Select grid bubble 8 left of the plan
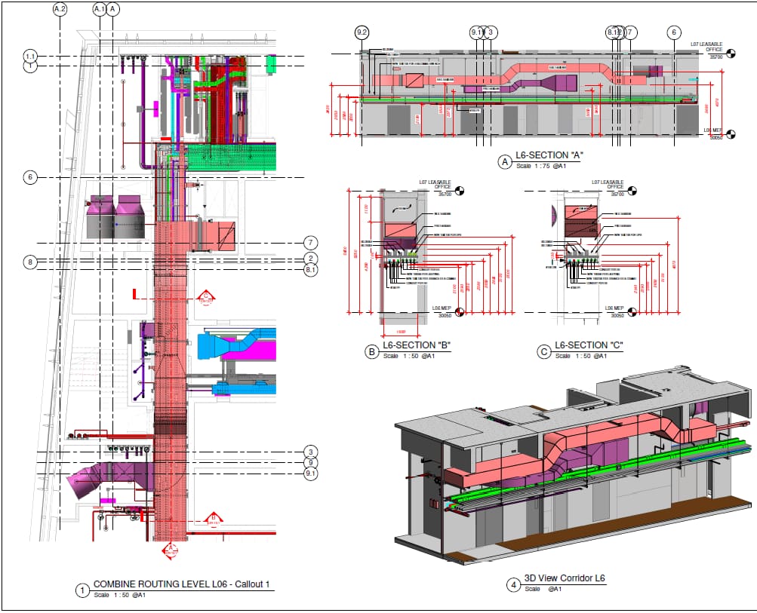757x613 pixels. pyautogui.click(x=30, y=262)
